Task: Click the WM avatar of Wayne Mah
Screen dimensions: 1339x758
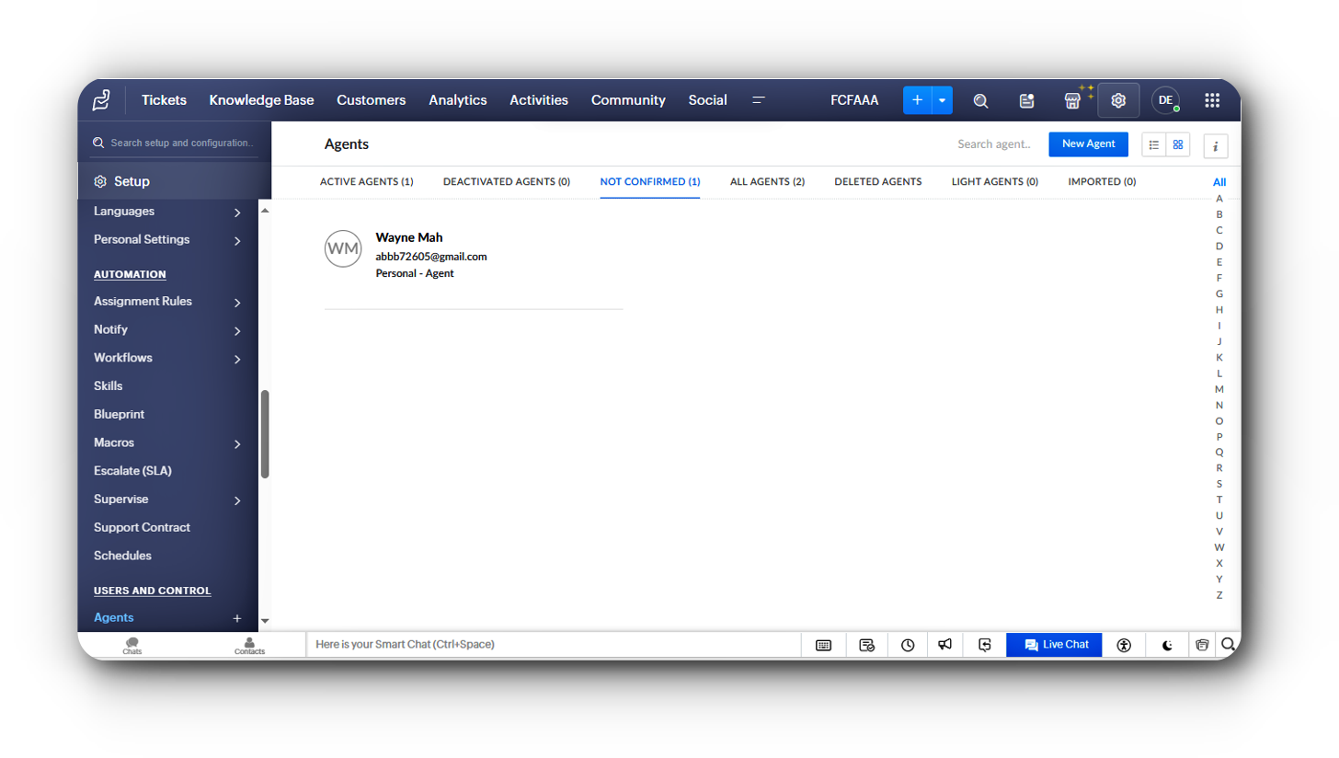Action: (x=343, y=248)
